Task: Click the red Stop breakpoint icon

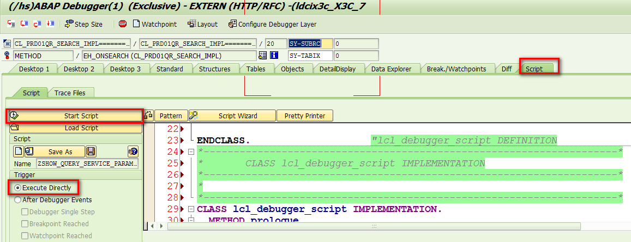Action: tap(123, 24)
